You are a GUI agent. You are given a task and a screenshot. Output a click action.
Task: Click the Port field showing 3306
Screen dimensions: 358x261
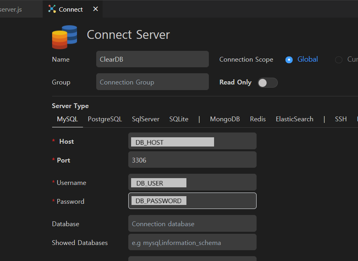click(192, 160)
